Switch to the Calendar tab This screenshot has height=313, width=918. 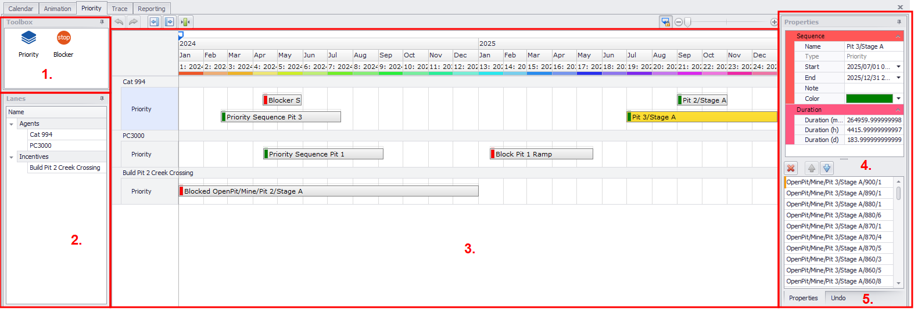[21, 9]
